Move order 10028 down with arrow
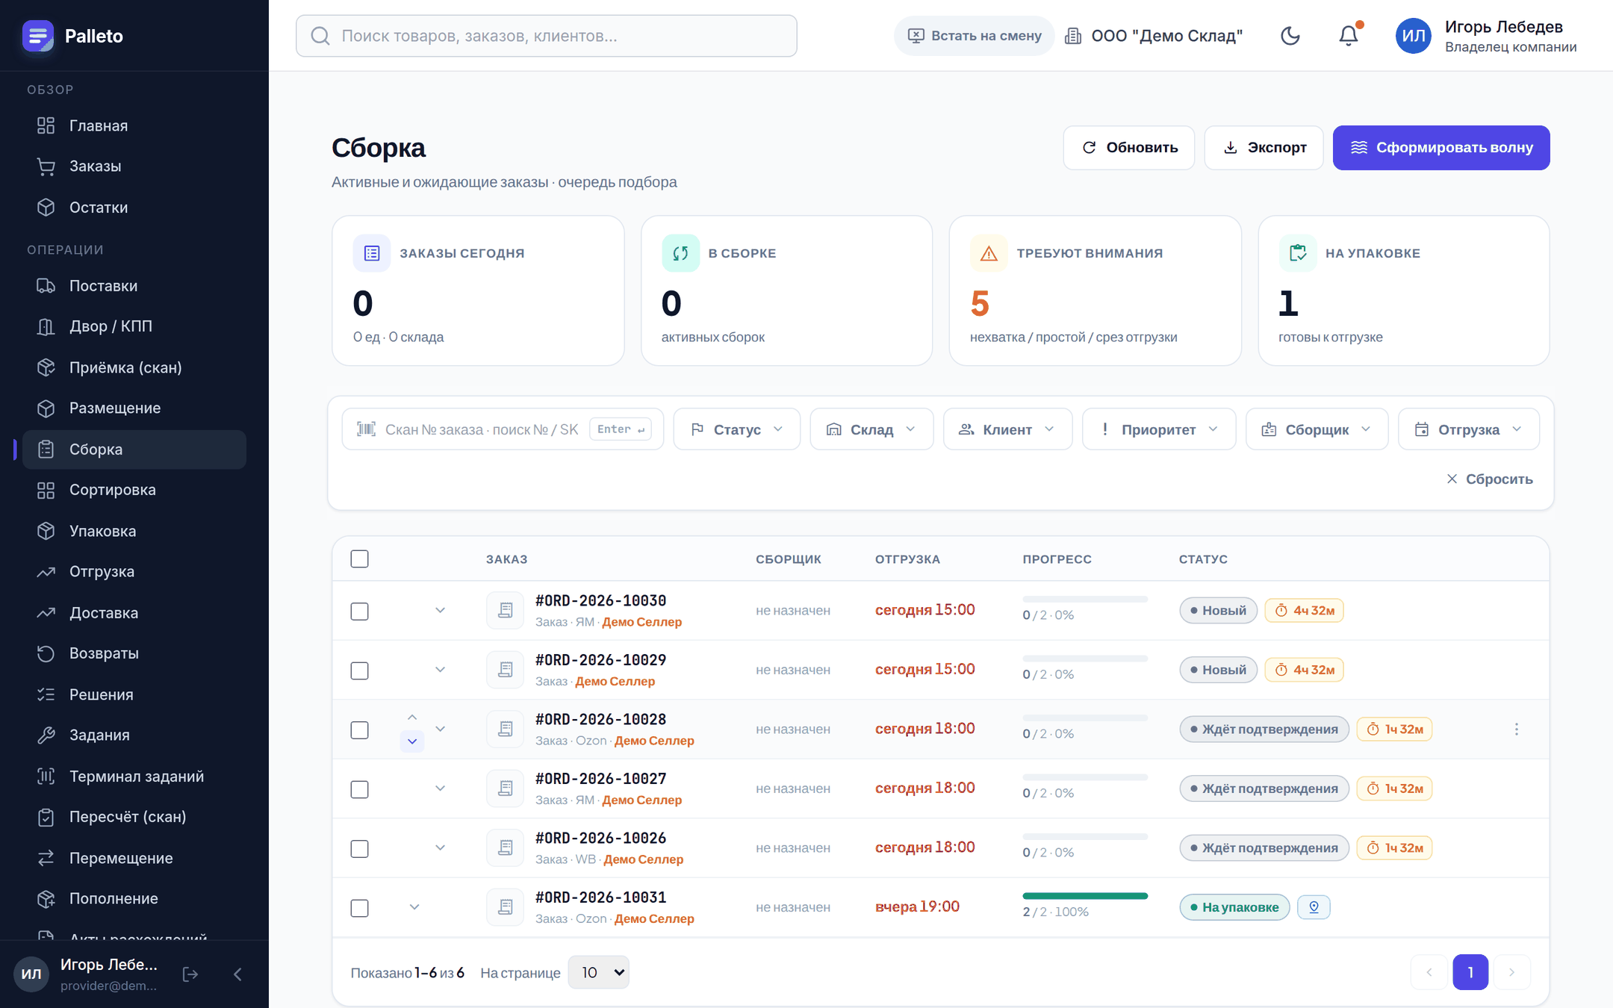This screenshot has height=1008, width=1613. (412, 741)
